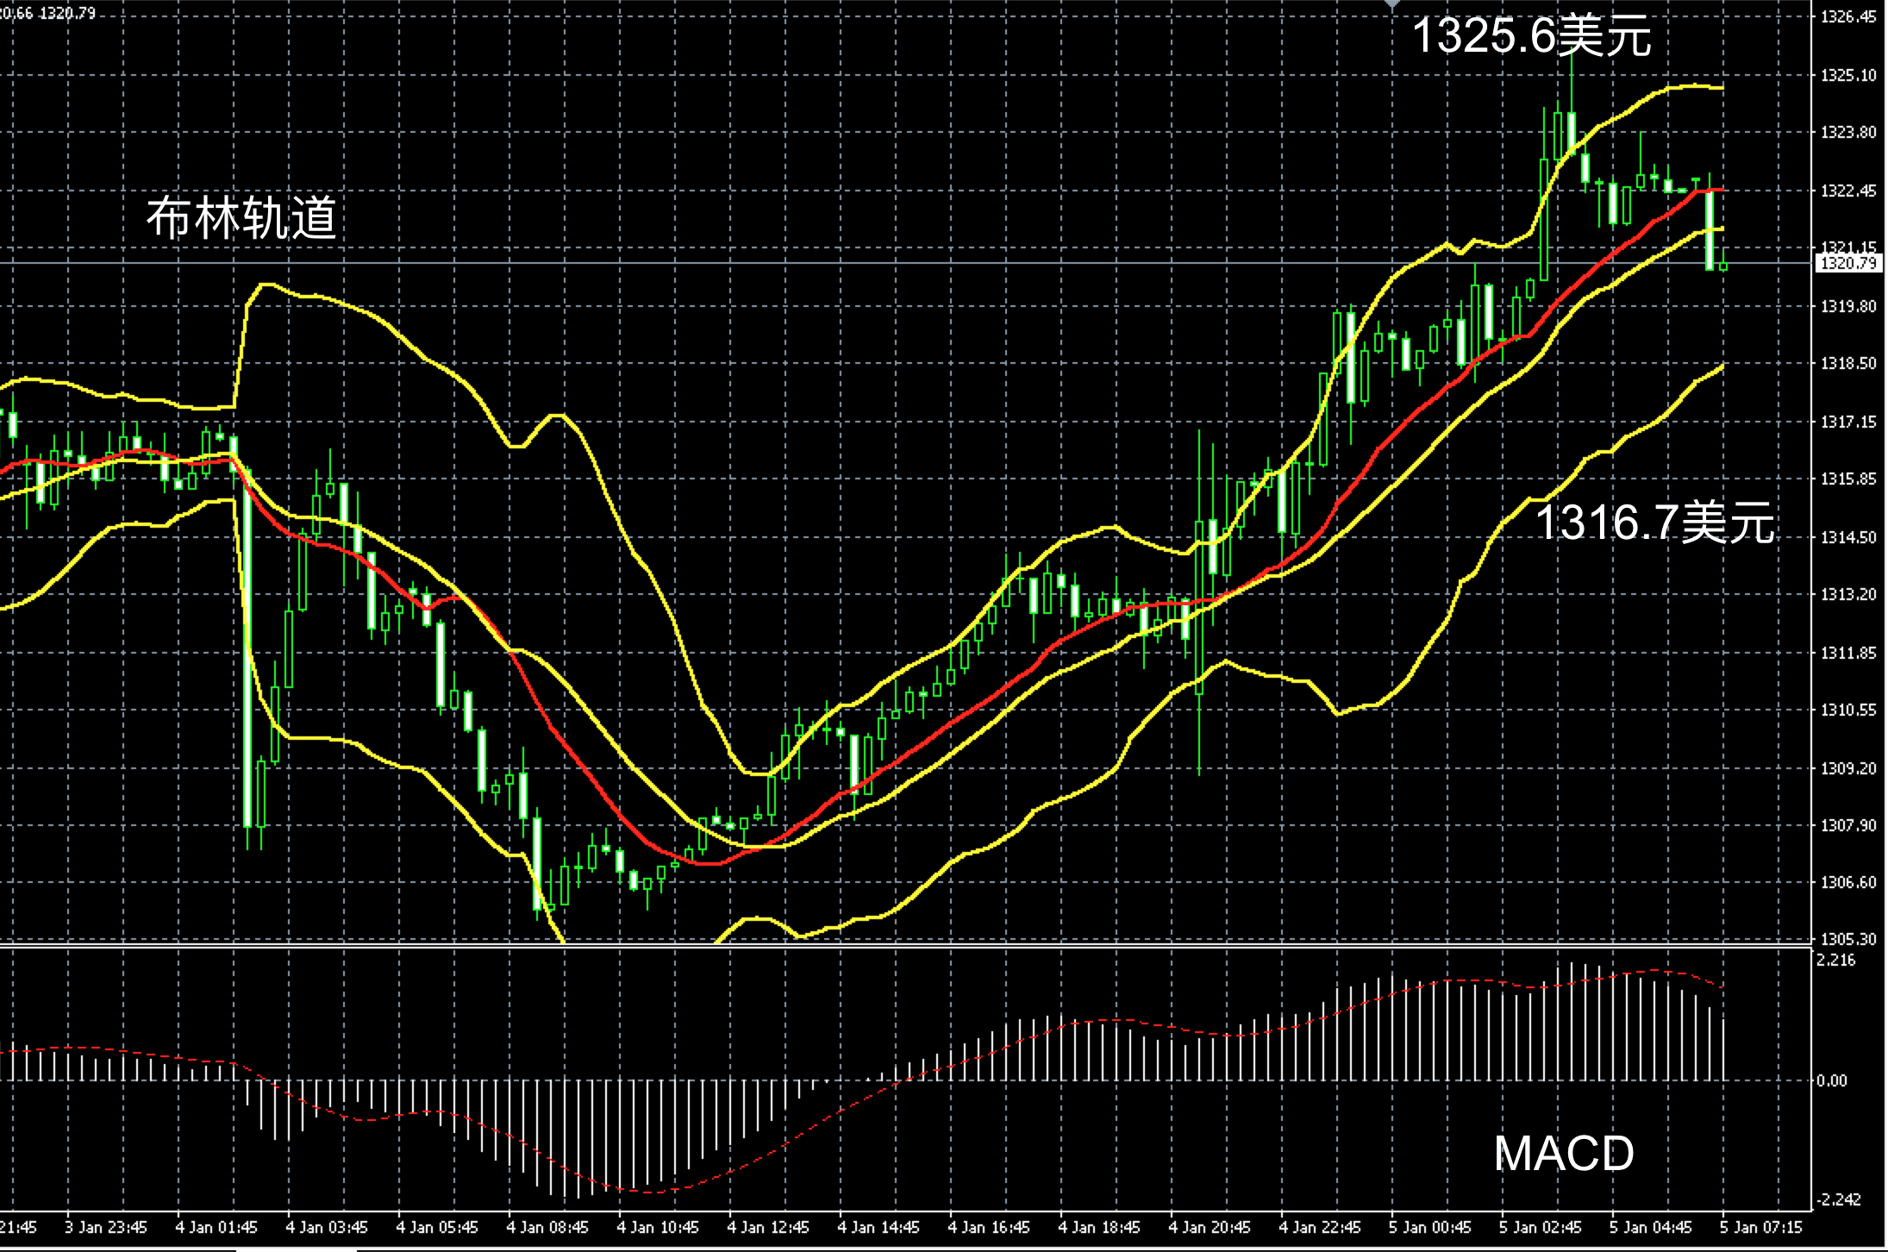Screen dimensions: 1888x1252
Task: Click the 1319.80 price scale label
Action: point(1847,306)
